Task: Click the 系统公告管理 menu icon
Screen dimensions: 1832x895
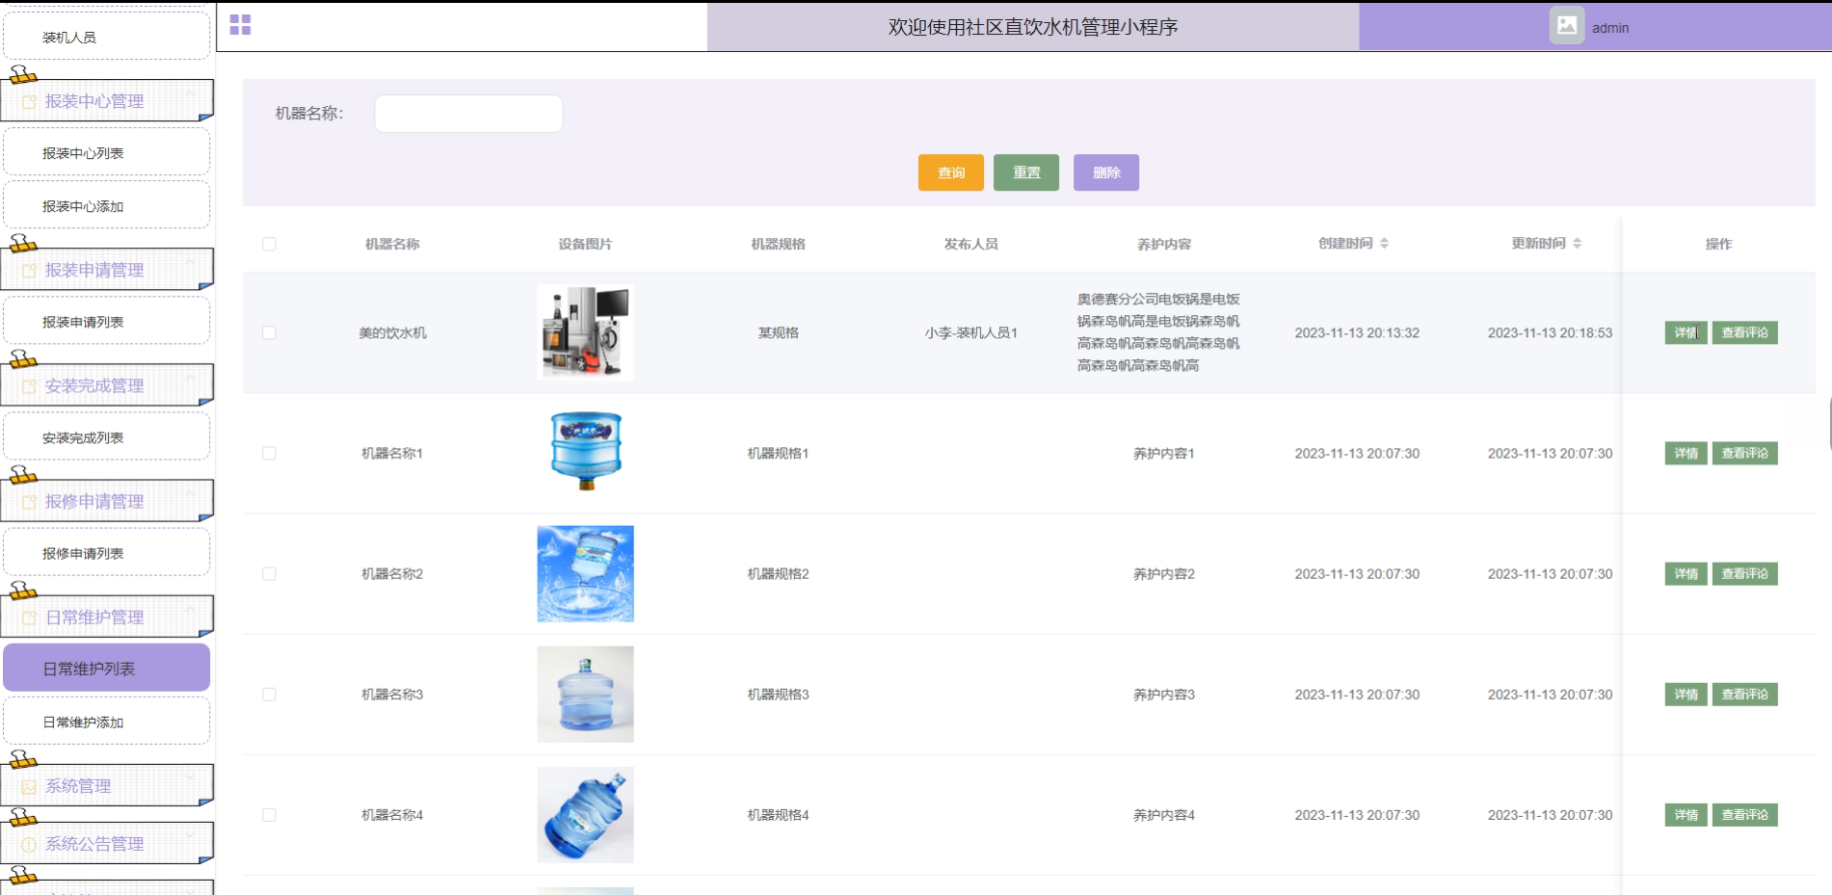Action: point(29,845)
